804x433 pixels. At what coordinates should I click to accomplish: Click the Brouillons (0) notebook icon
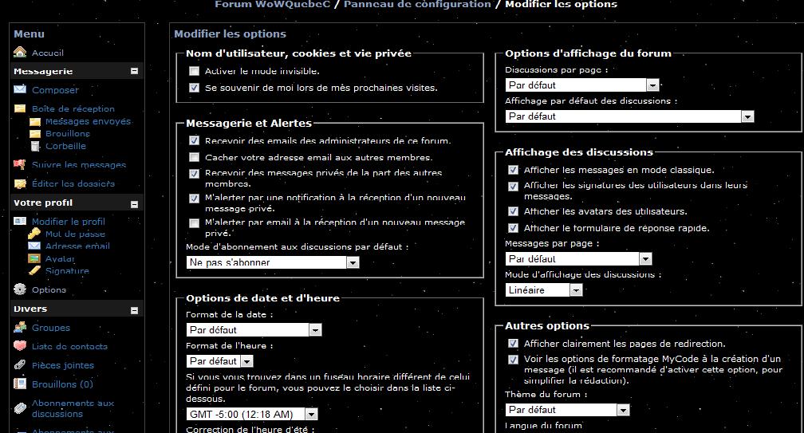point(20,384)
